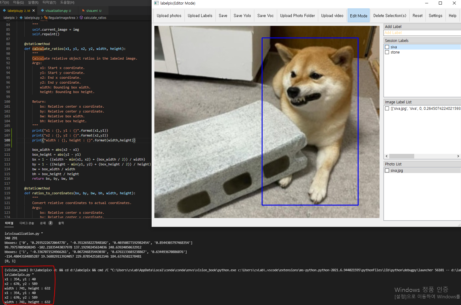Switch to labelpix.py editor tab
Screen dimensions: 461x305
click(19, 11)
